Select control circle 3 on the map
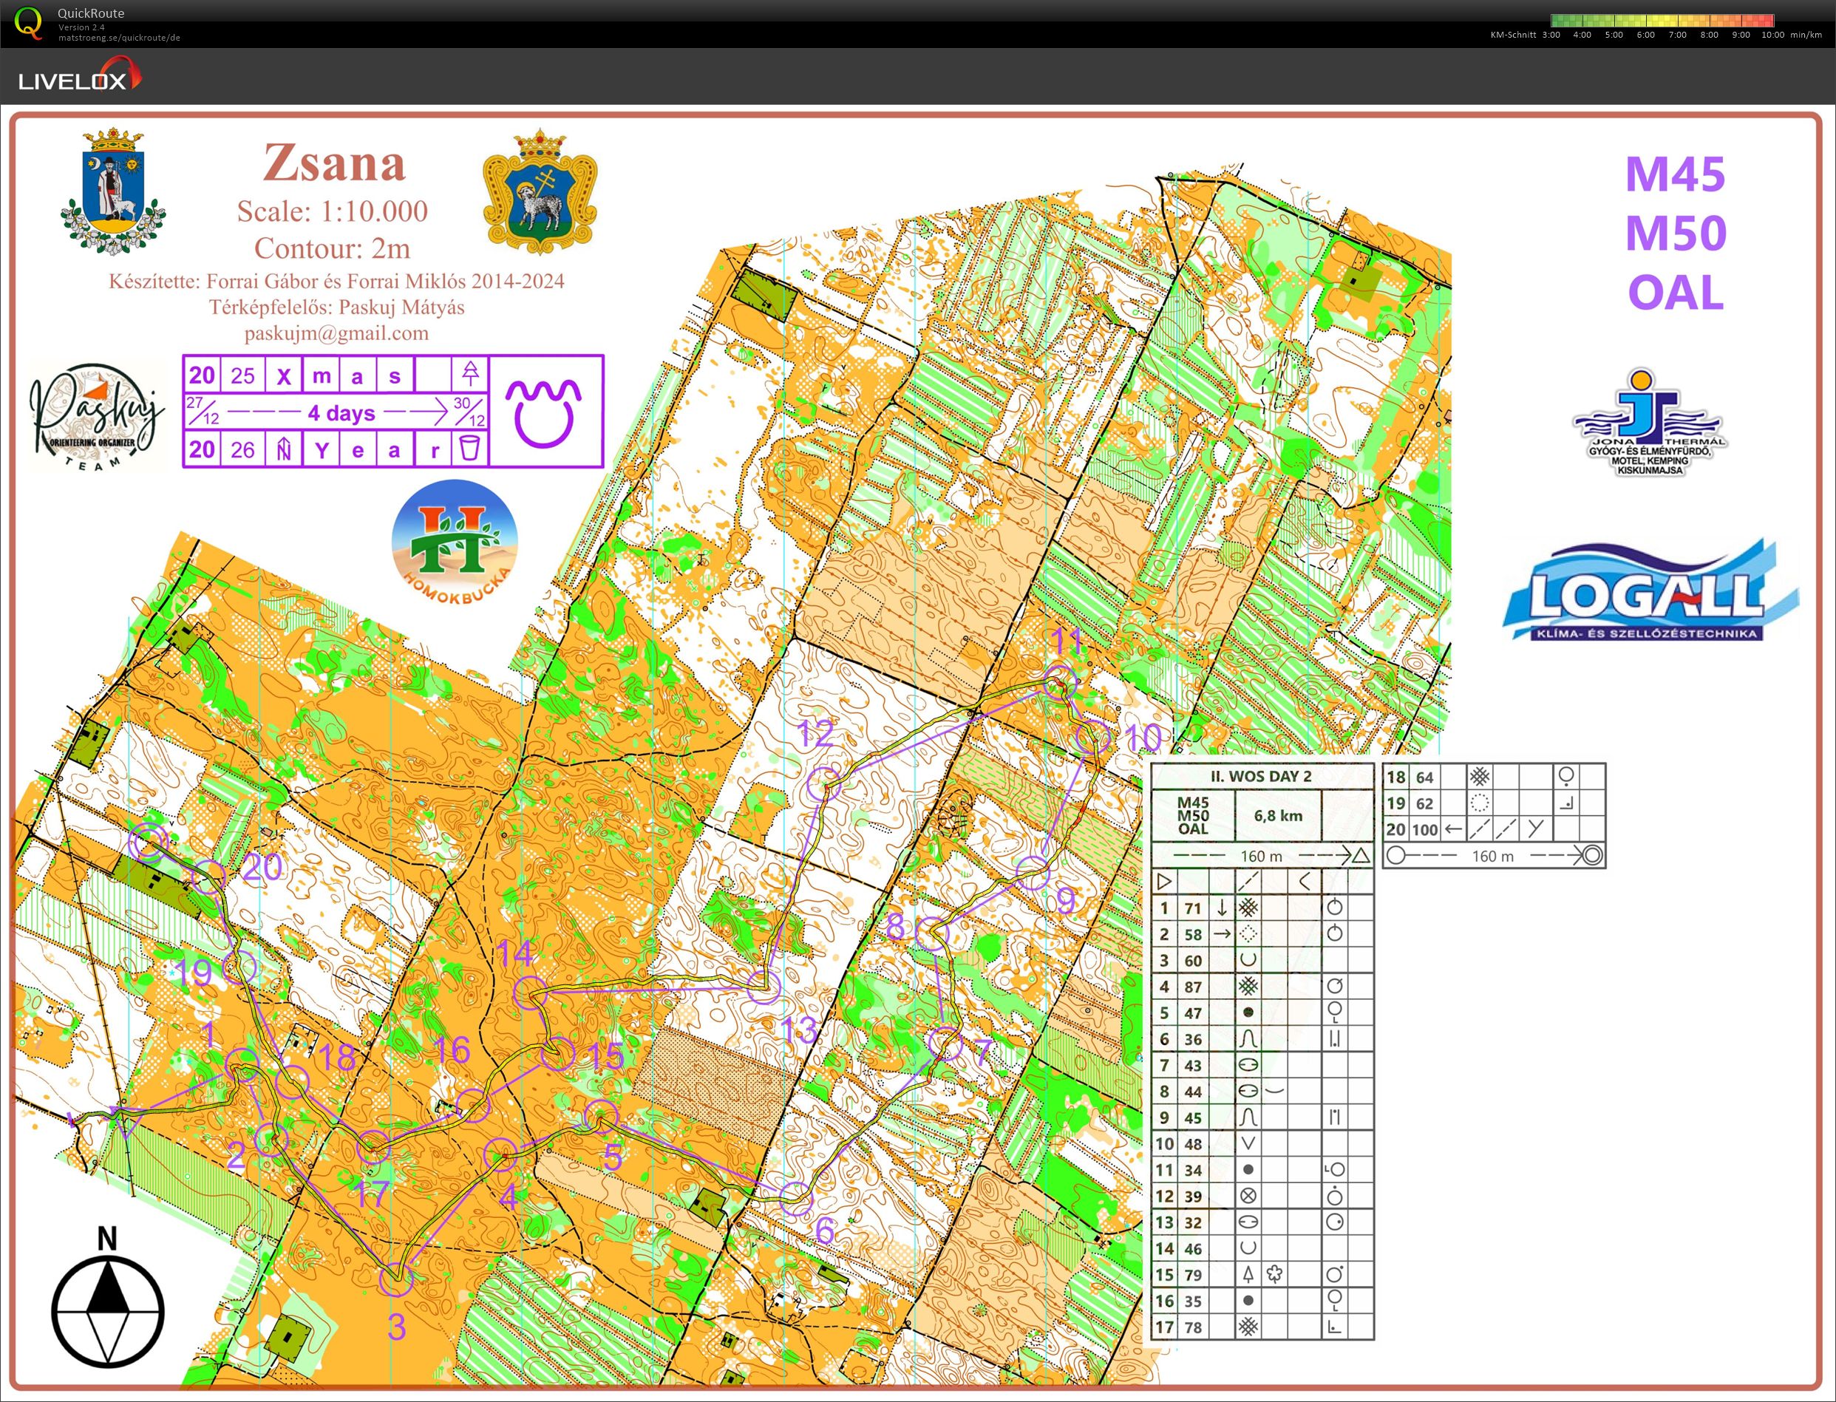The image size is (1836, 1402). [x=395, y=1279]
